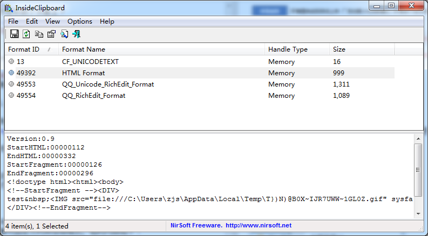
Task: Click the InsideClipboard title bar icon
Action: click(x=8, y=6)
